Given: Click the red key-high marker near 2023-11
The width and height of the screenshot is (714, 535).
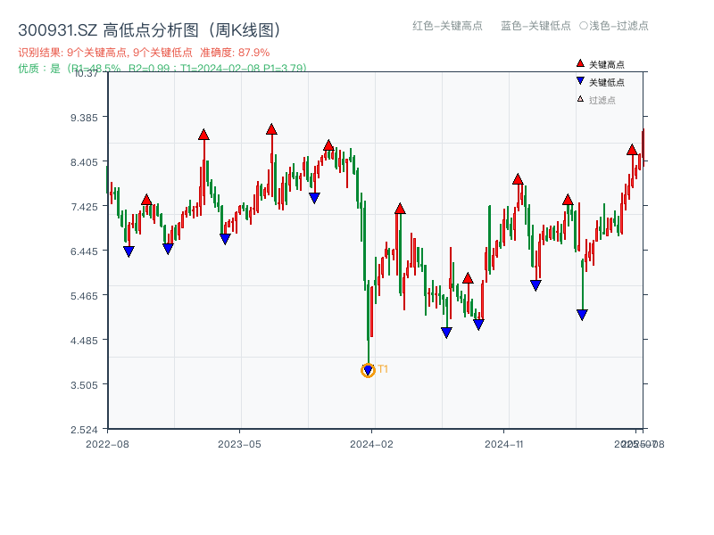Looking at the screenshot, I should coord(328,145).
